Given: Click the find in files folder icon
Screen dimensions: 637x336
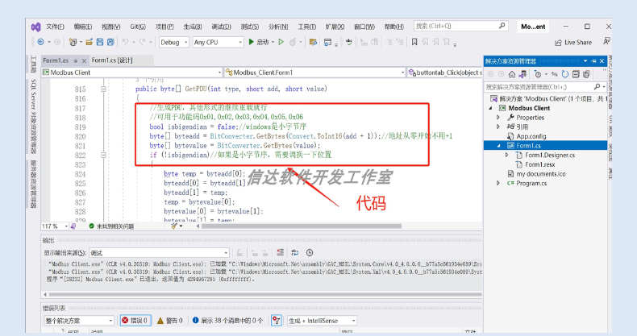Looking at the screenshot, I should tap(313, 42).
